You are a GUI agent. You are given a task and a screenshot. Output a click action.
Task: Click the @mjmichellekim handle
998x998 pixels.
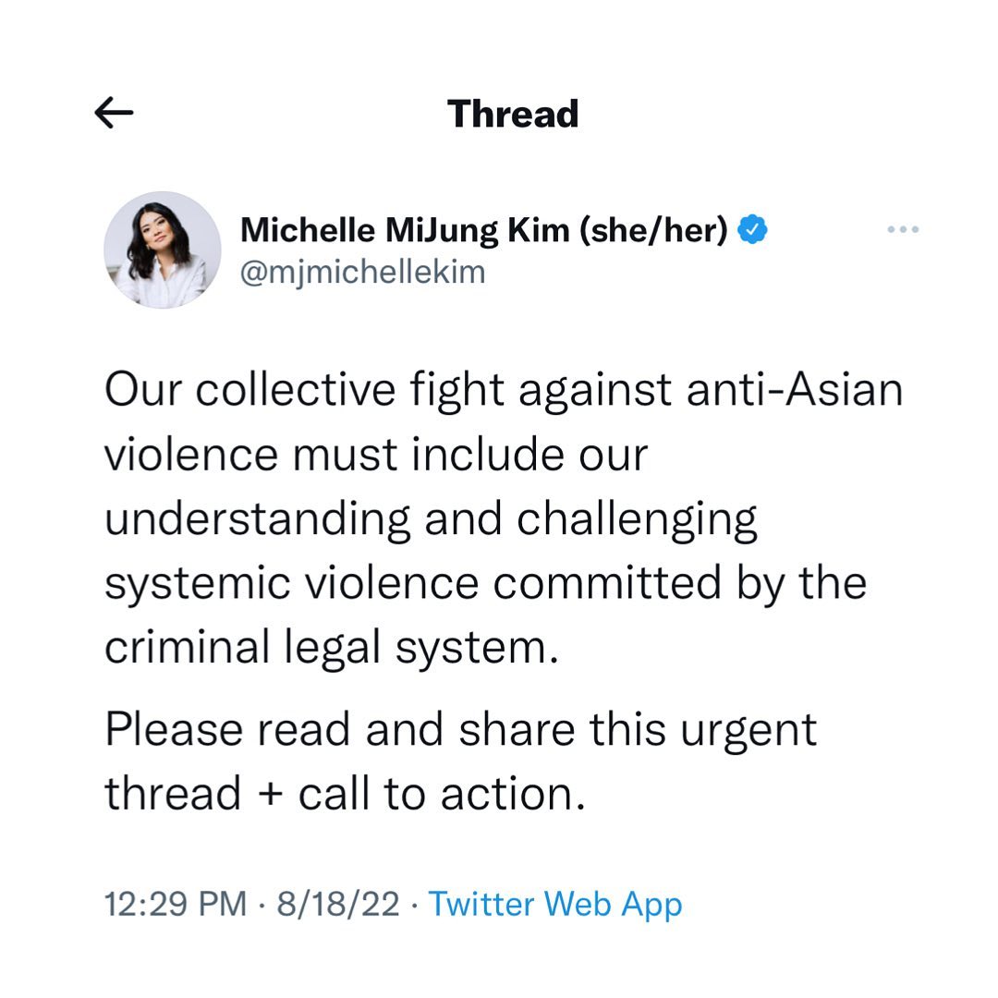pyautogui.click(x=362, y=273)
